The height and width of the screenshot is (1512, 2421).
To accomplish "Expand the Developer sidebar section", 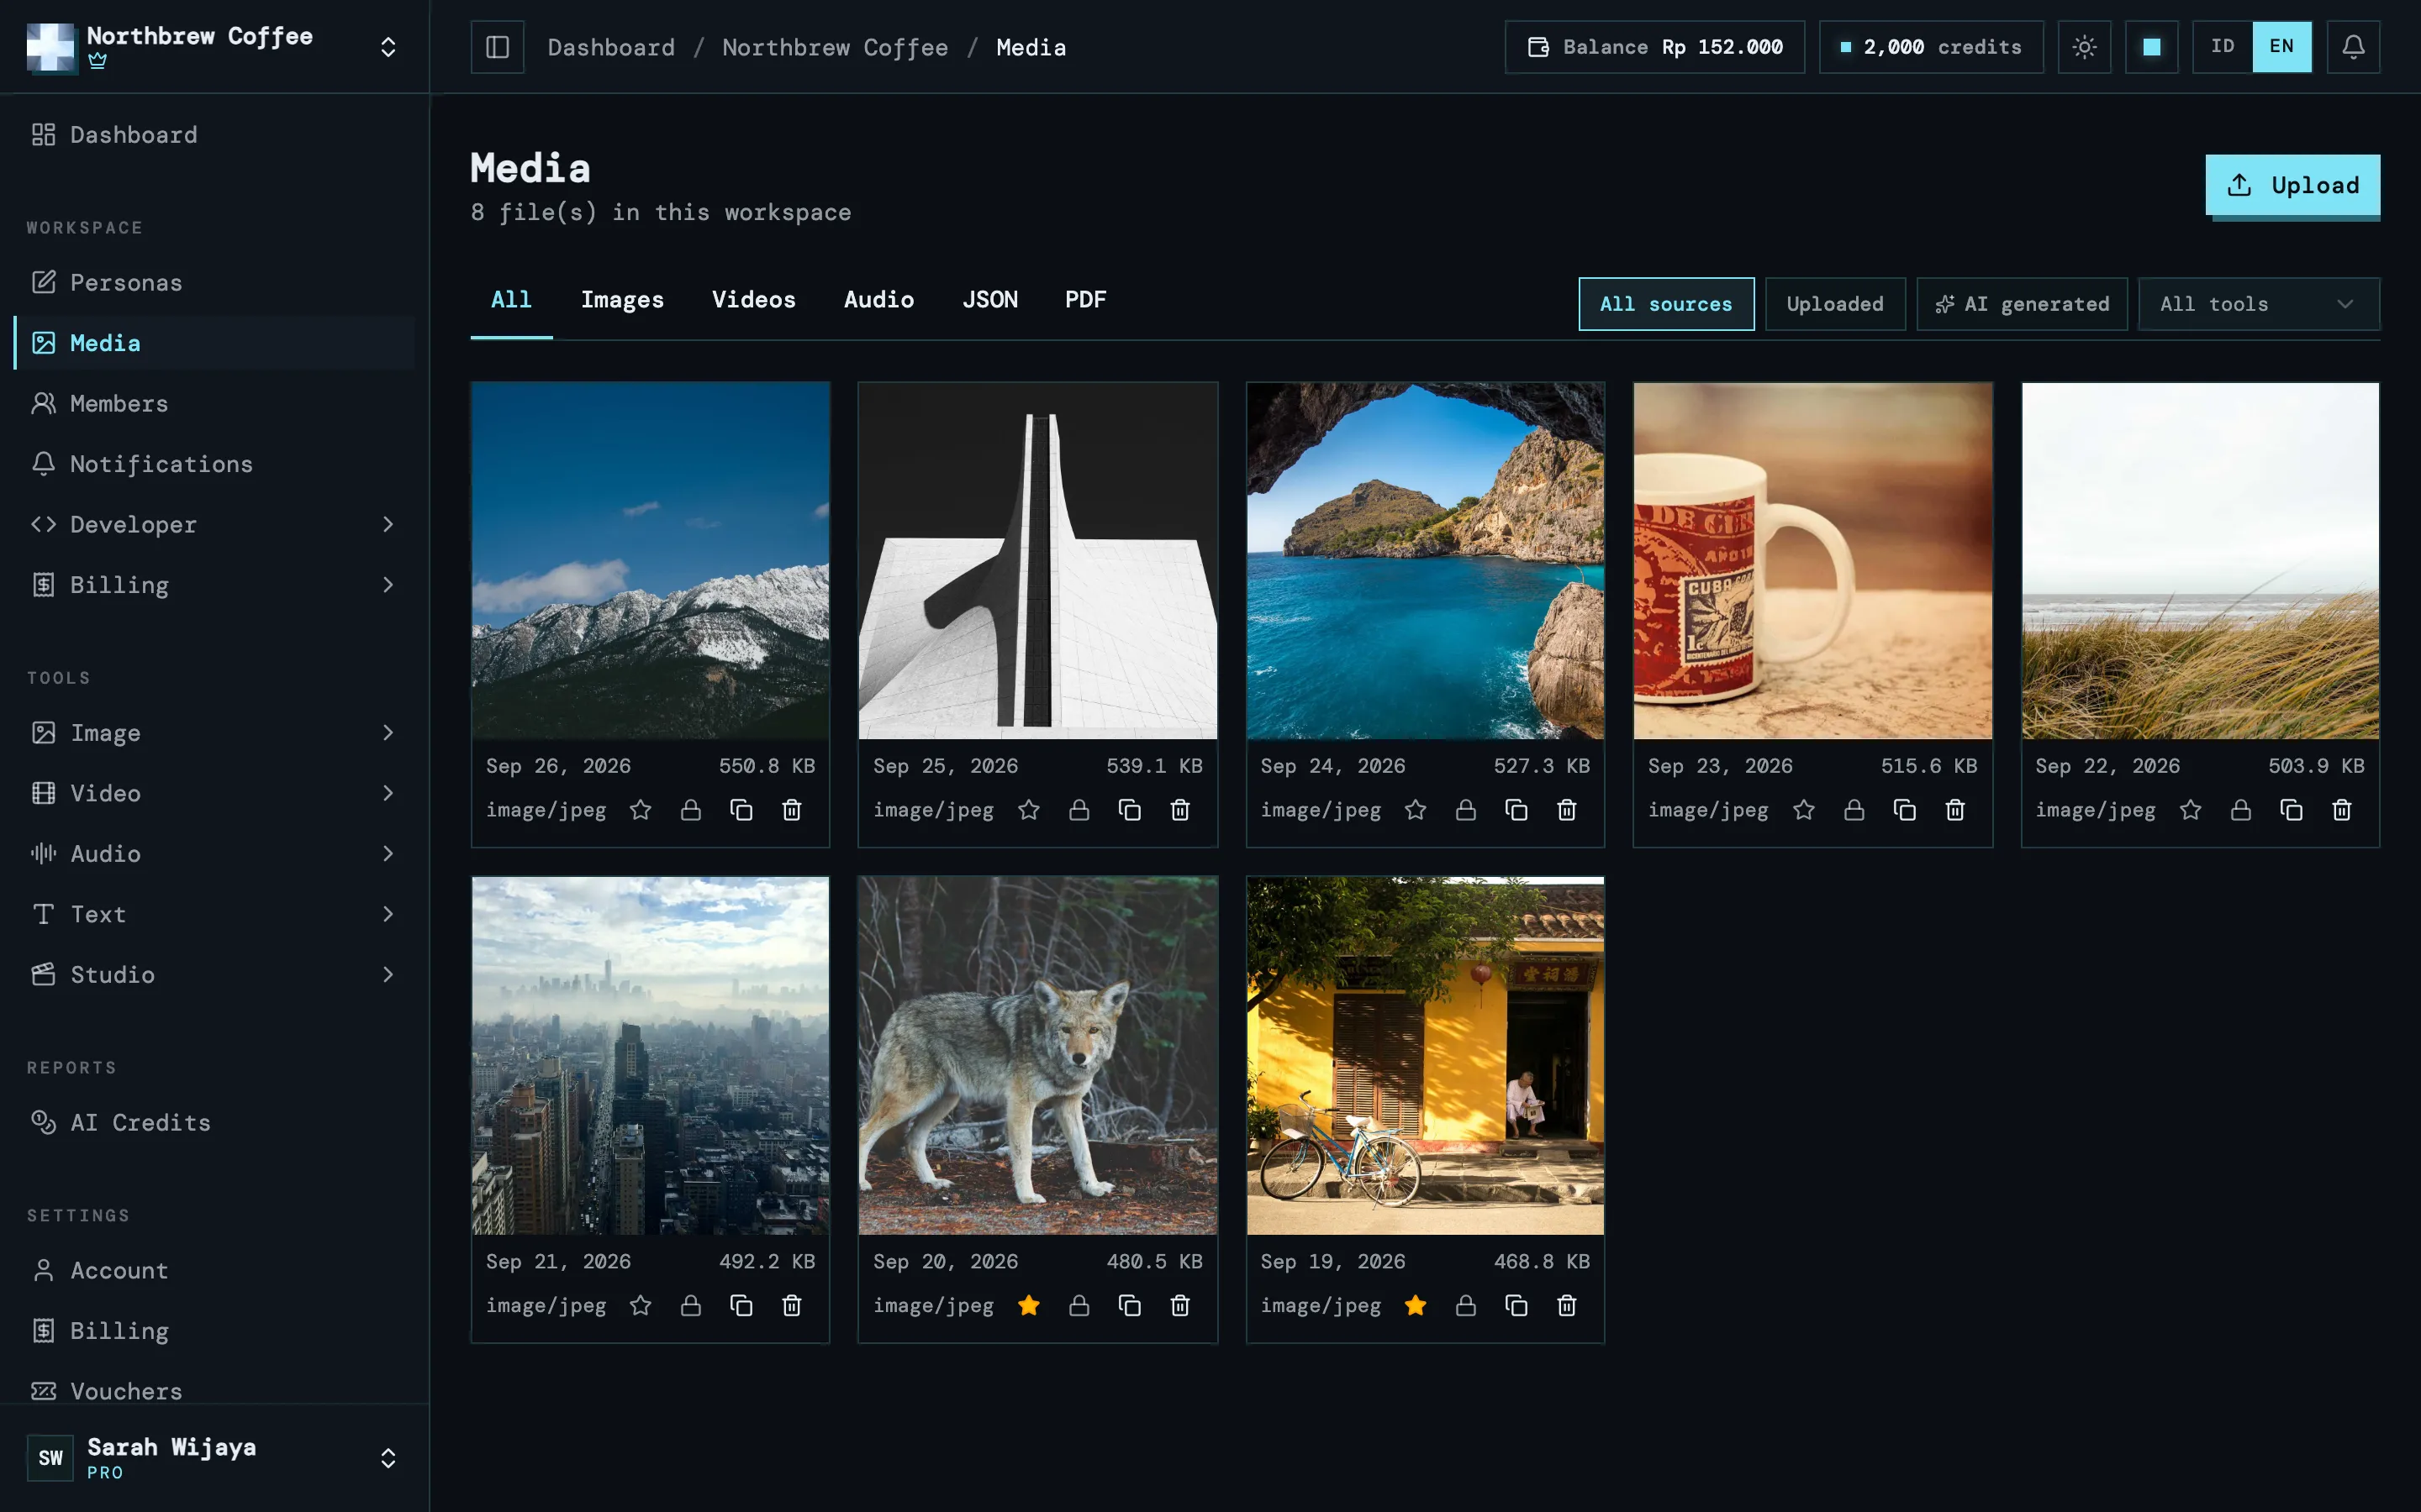I will pyautogui.click(x=214, y=524).
